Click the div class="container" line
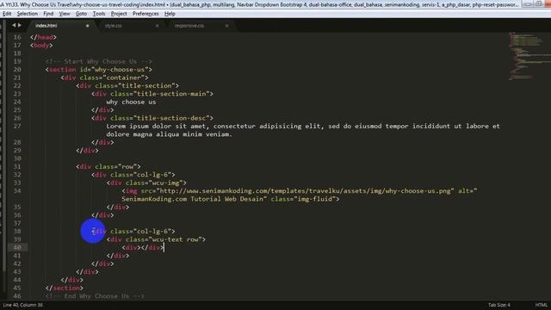Screen dimensions: 551x310 (104, 77)
